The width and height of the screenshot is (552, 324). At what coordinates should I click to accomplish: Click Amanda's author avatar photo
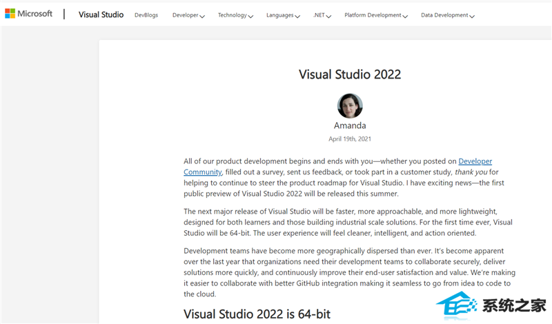tap(350, 106)
